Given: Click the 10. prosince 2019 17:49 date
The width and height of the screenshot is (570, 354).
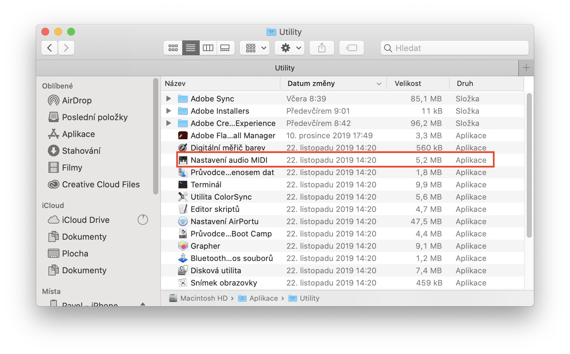Looking at the screenshot, I should click(330, 135).
